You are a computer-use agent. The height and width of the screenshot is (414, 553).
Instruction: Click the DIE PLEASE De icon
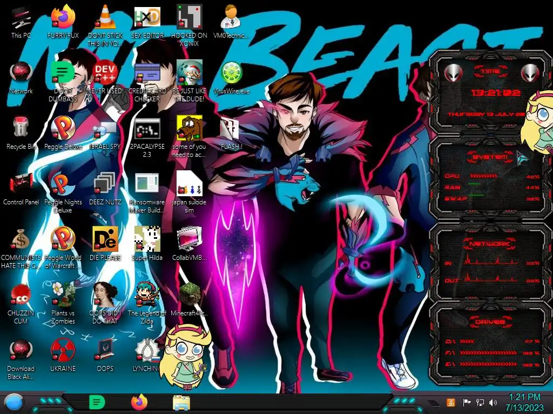coord(105,244)
